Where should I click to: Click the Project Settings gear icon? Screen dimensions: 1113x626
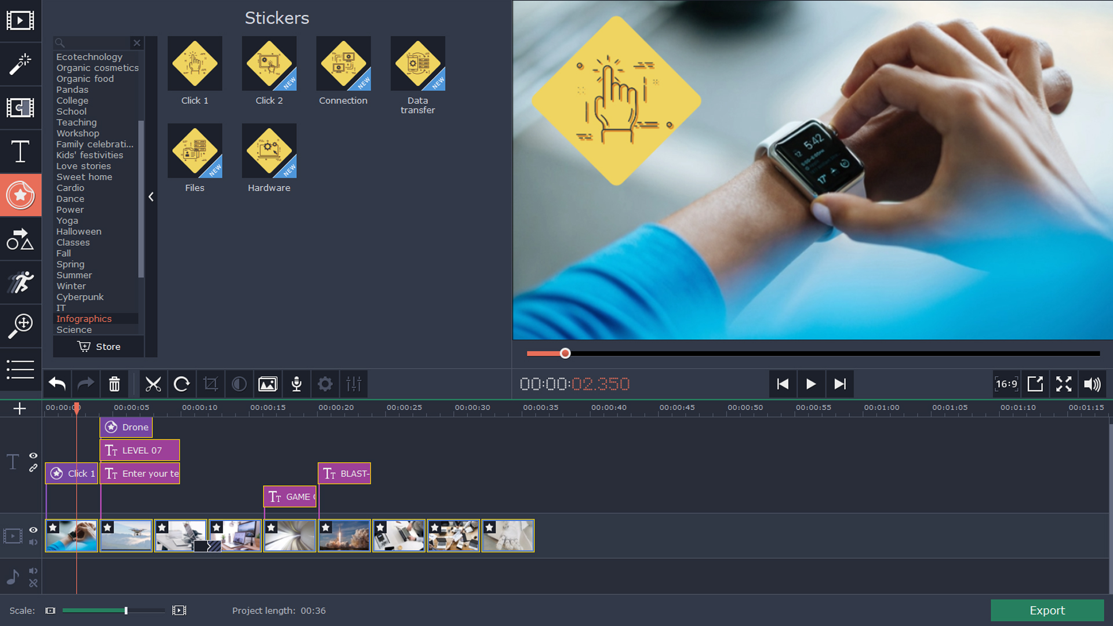[x=325, y=384]
